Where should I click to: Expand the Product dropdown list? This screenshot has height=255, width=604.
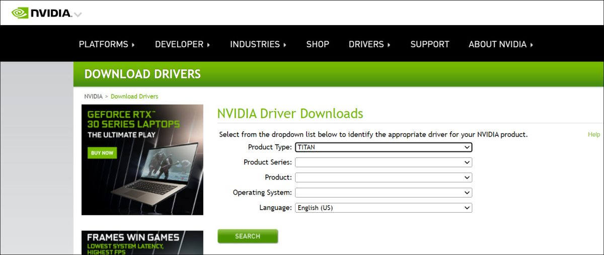[x=384, y=178]
